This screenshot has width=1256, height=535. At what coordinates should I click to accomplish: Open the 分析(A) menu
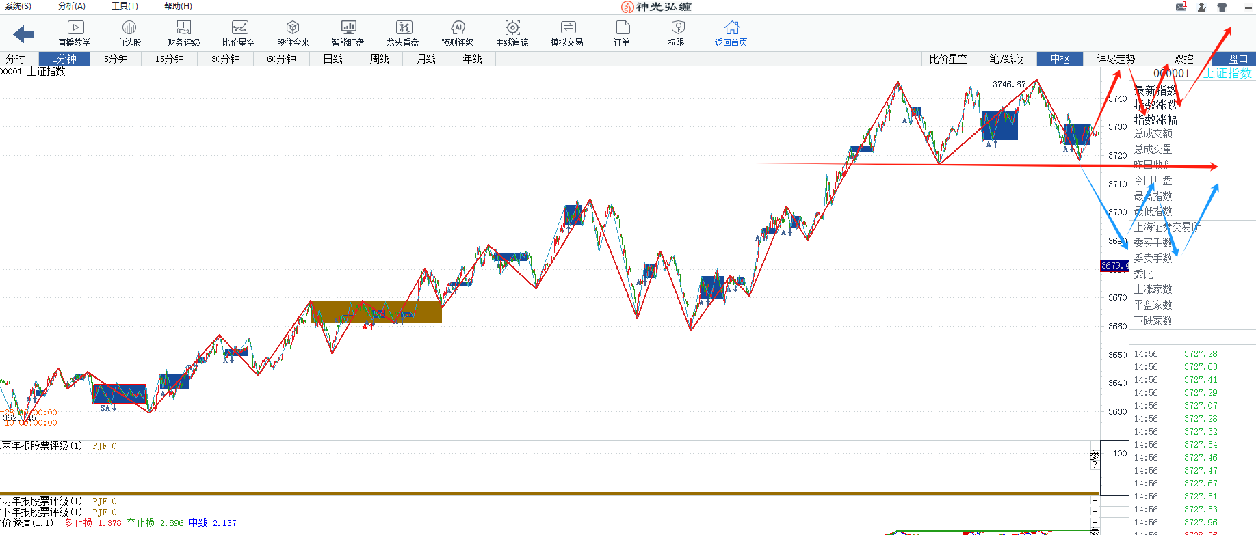[72, 6]
